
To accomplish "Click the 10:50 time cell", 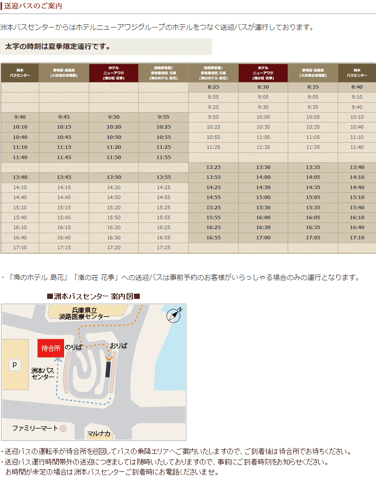I will [114, 137].
